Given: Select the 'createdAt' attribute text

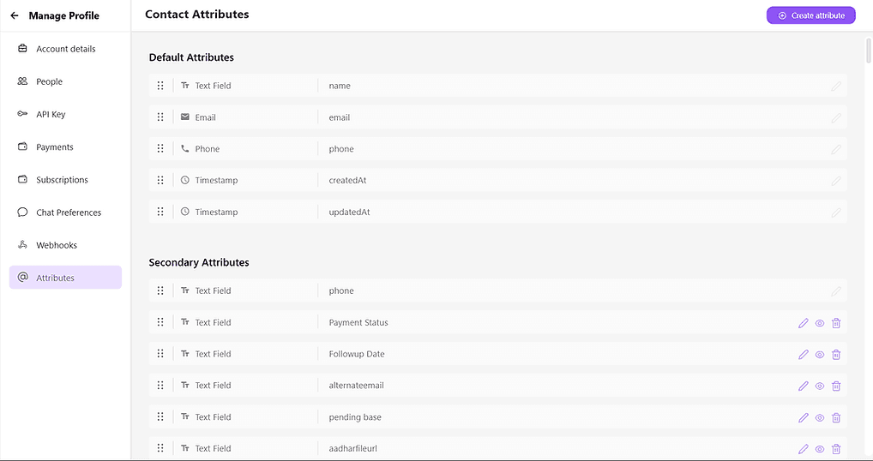Looking at the screenshot, I should (x=347, y=180).
